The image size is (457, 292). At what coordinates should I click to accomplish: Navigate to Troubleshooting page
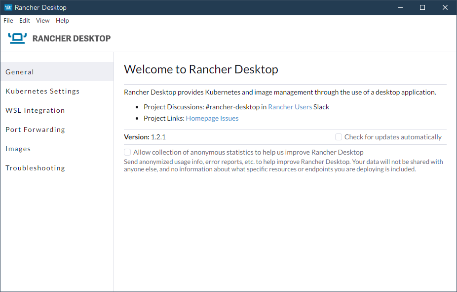click(x=57, y=168)
